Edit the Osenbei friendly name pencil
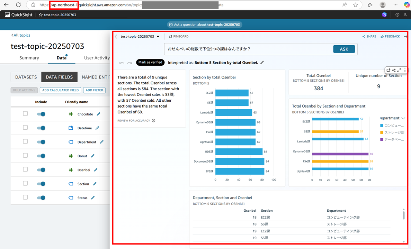The width and height of the screenshot is (411, 249). click(x=96, y=170)
